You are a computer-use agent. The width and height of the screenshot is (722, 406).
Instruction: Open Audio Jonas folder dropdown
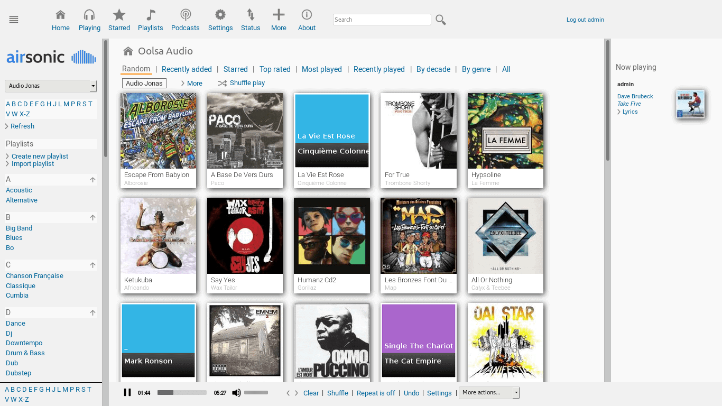click(51, 86)
